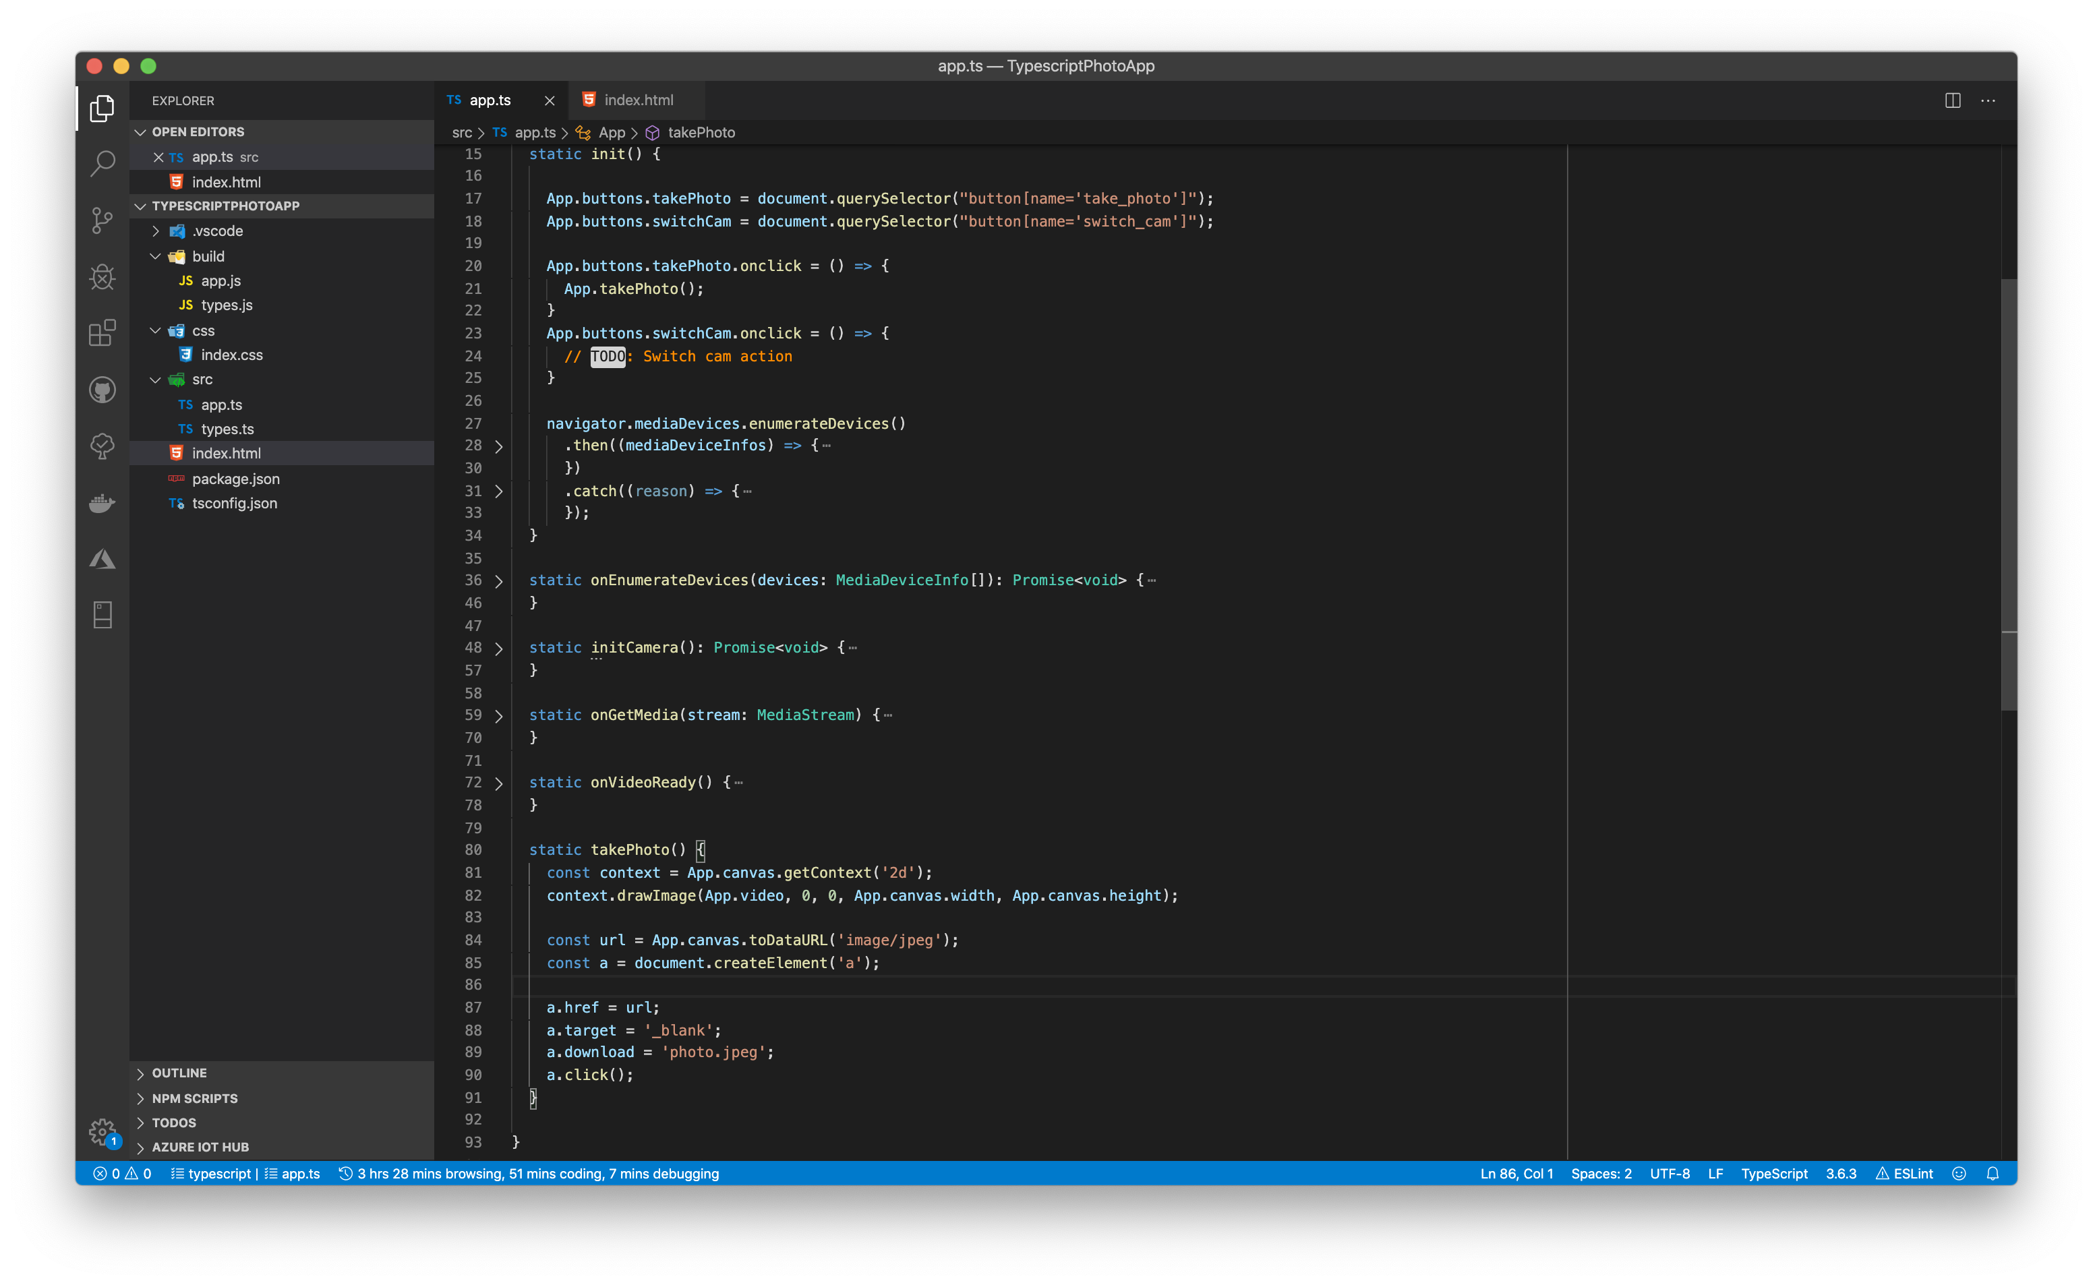The height and width of the screenshot is (1285, 2093).
Task: Open the Source Control view
Action: 102,220
